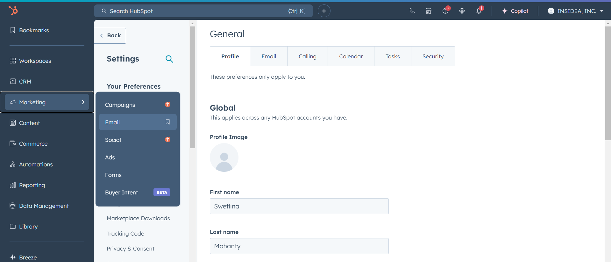Click the Reporting label

click(32, 185)
